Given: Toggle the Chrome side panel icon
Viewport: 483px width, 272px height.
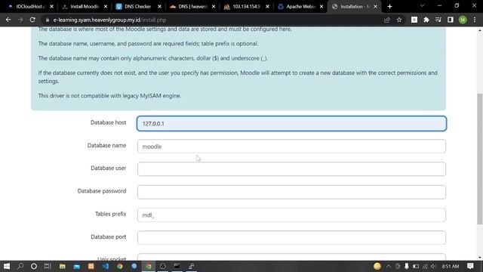Looking at the screenshot, I should (451, 20).
